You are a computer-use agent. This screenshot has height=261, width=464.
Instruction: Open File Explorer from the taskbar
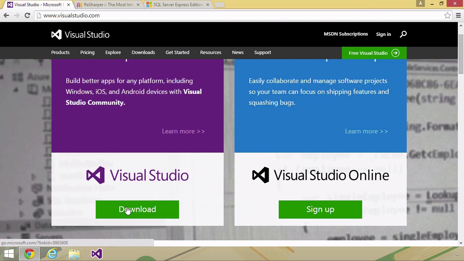[74, 254]
